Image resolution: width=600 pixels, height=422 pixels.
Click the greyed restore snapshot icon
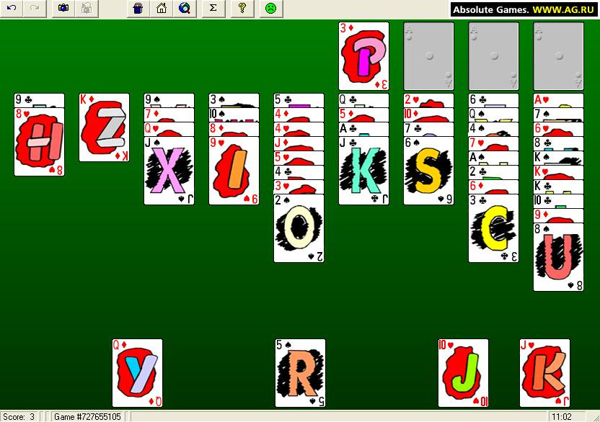87,9
